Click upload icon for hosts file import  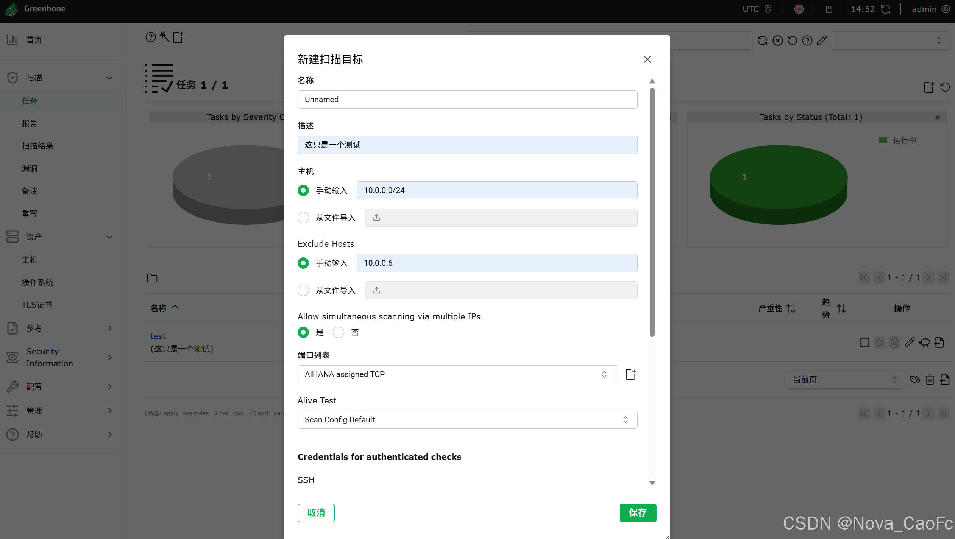click(x=376, y=218)
